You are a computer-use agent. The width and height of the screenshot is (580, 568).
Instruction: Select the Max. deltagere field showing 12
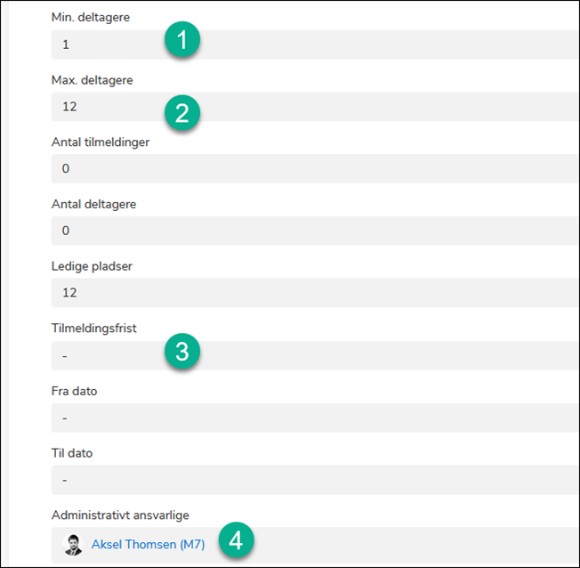(356, 107)
